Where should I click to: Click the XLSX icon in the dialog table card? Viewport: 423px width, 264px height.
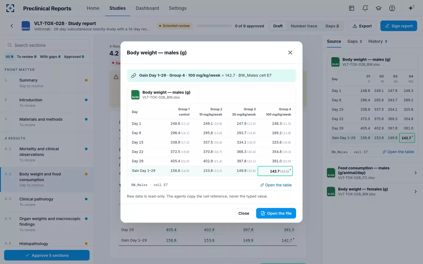(x=135, y=95)
